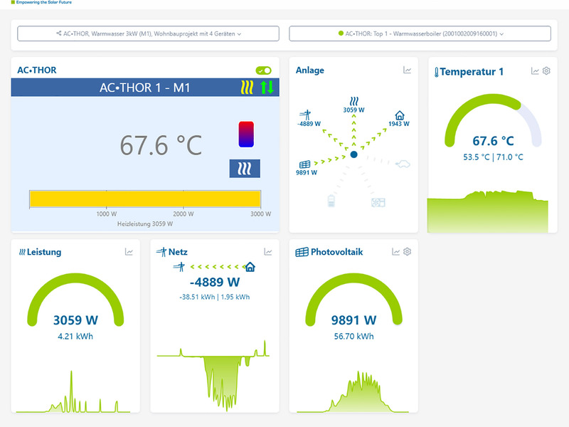
Task: Open the Netz chart icon
Action: [268, 252]
